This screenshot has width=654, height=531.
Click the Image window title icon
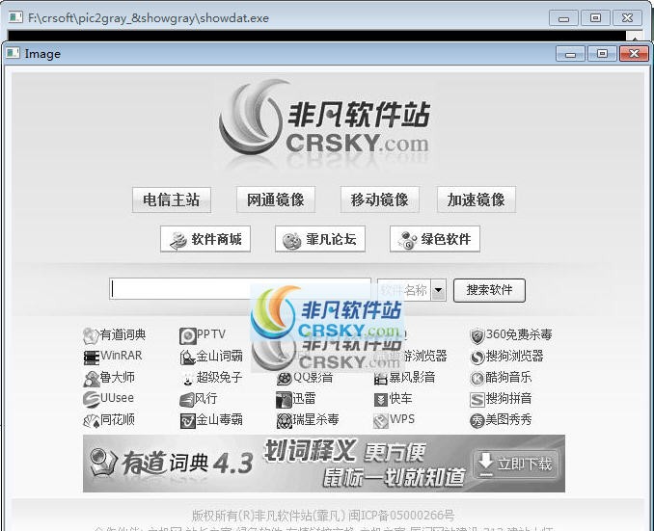pos(13,53)
